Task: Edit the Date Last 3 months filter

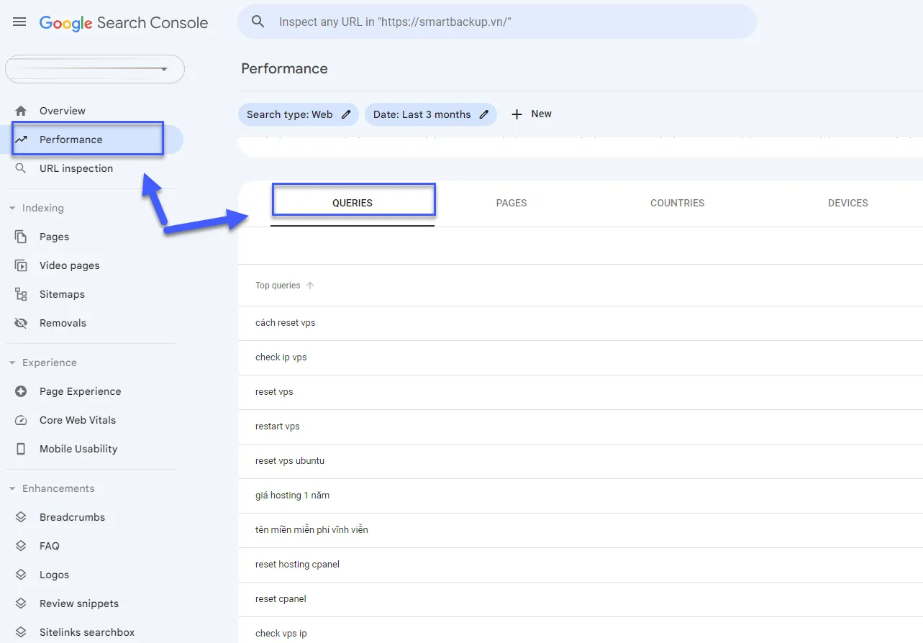Action: click(x=483, y=114)
